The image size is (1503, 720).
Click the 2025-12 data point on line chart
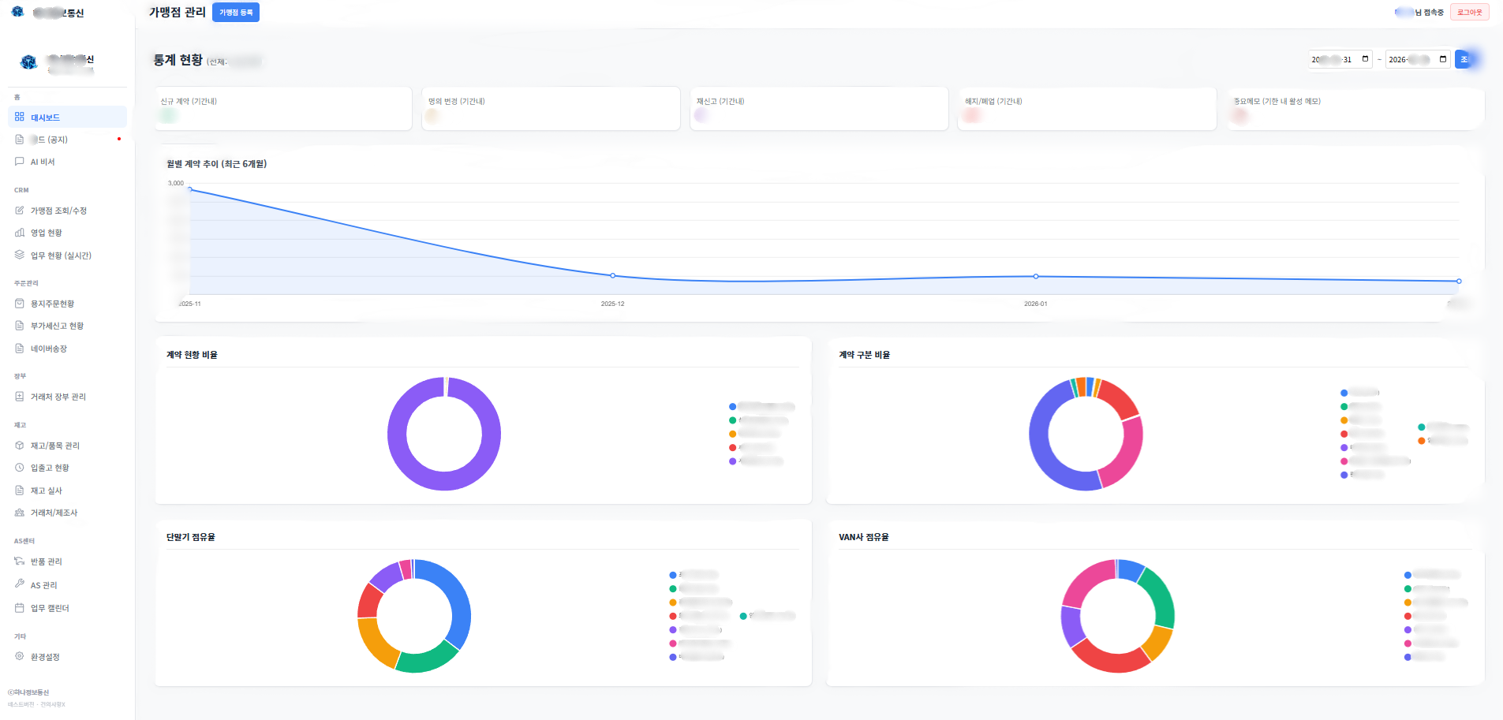point(613,275)
